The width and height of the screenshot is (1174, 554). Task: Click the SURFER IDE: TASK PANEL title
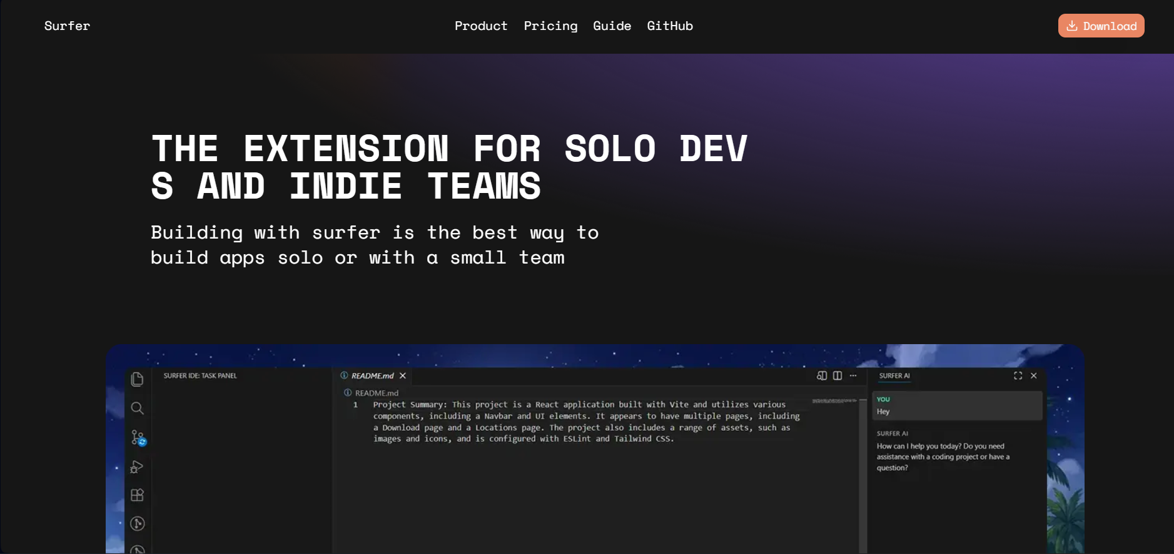[200, 375]
